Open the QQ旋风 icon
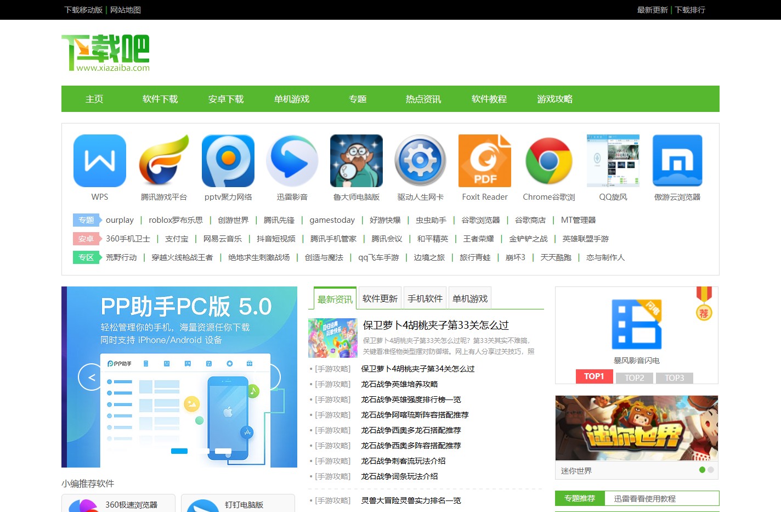Screen dimensions: 781x512 coord(613,161)
